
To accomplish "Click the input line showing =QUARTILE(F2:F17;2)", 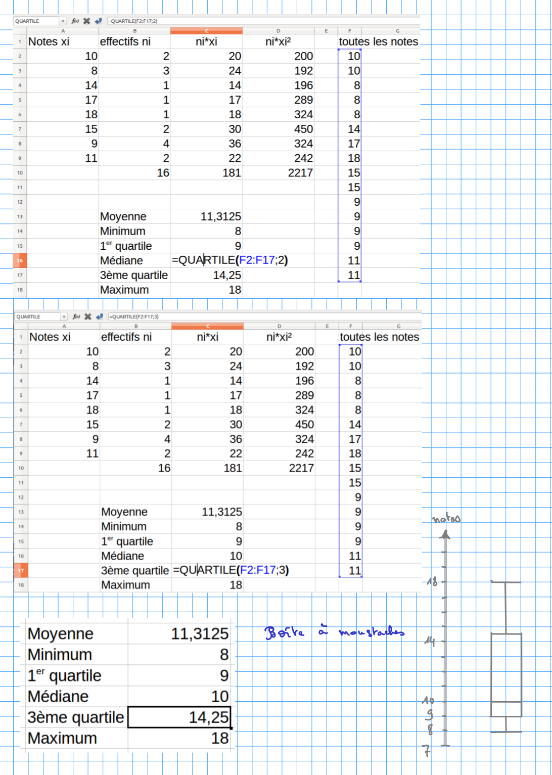I will click(x=263, y=21).
